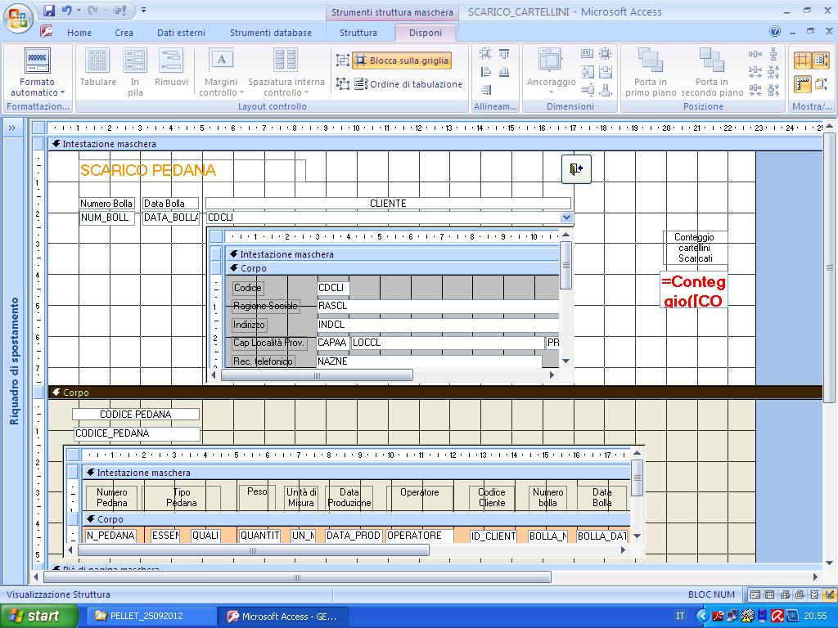
Task: Open the Dati esterni ribbon tab
Action: tap(181, 33)
